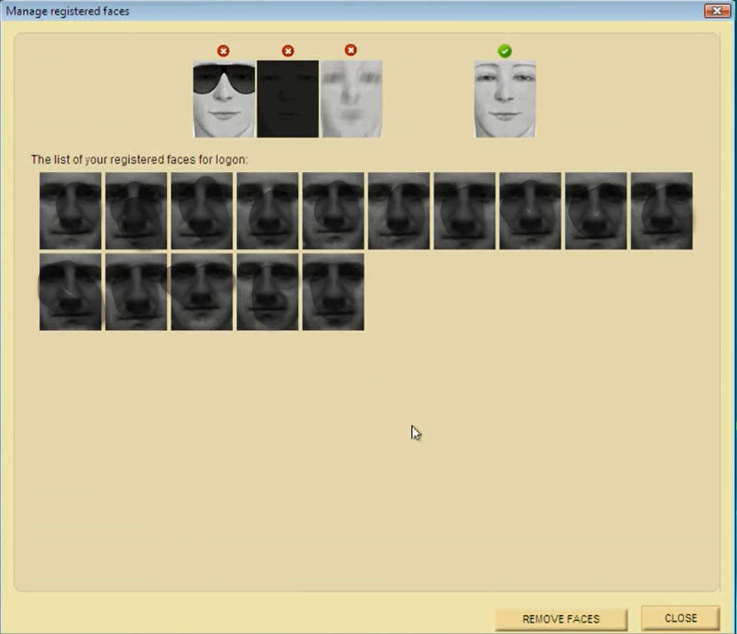Click the 'Manage registered faces' title text
The width and height of the screenshot is (737, 634).
coord(67,11)
